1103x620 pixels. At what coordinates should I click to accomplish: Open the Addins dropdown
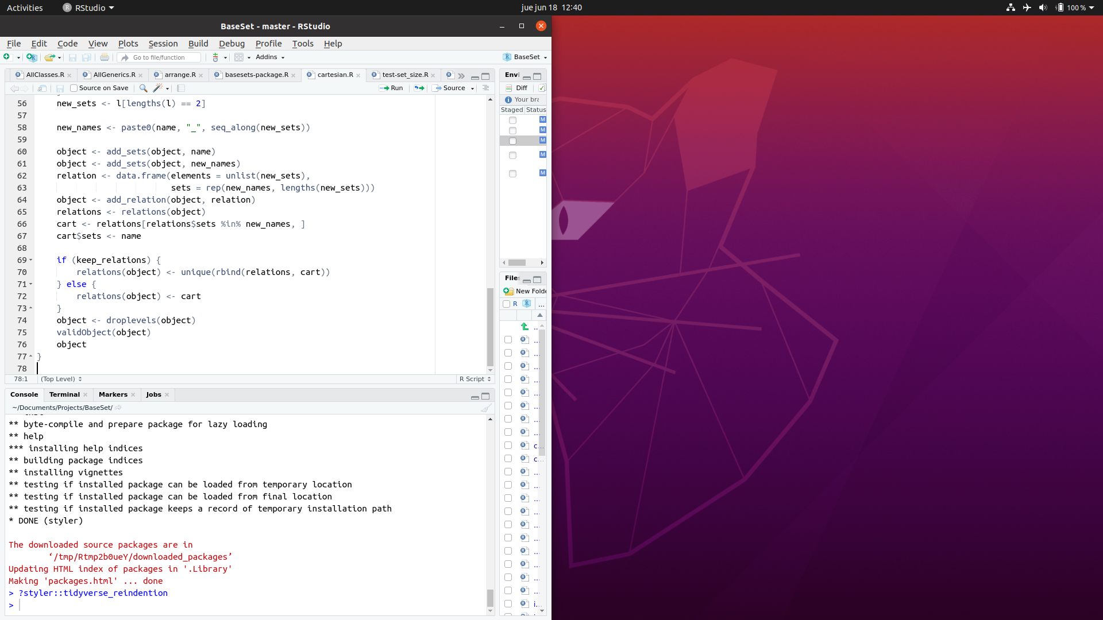point(269,57)
